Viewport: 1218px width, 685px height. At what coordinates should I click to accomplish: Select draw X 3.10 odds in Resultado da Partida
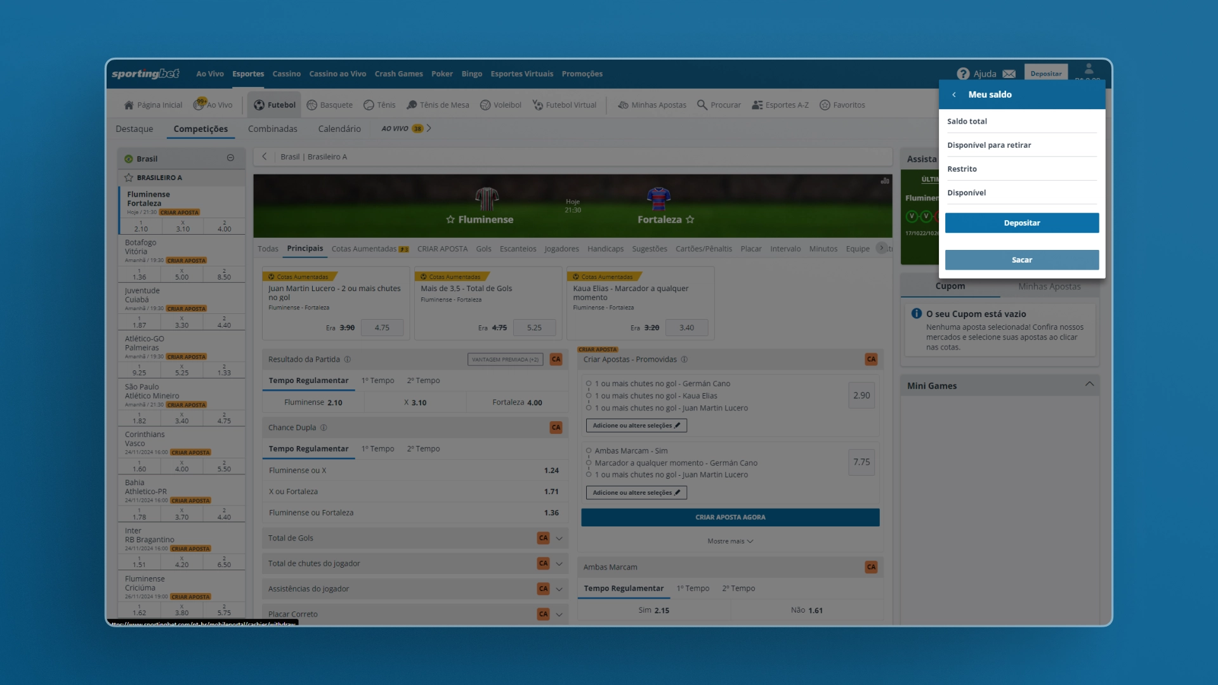[x=416, y=402]
